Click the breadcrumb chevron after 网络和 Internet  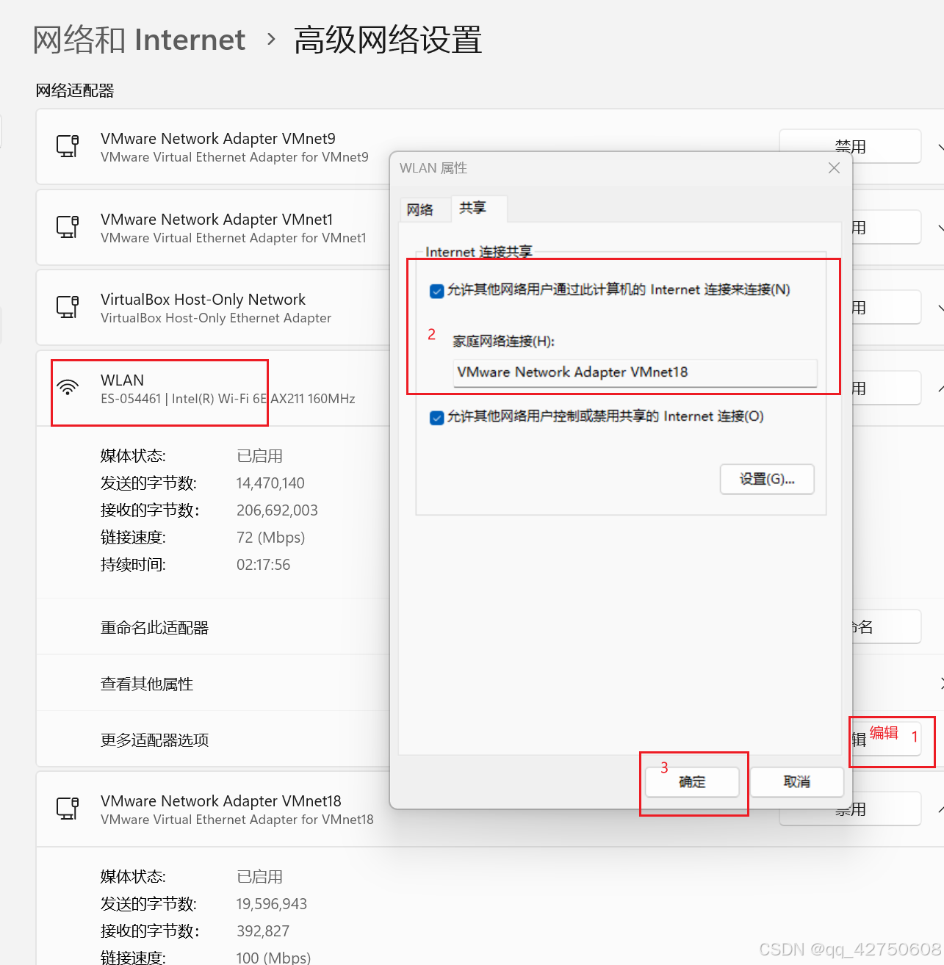(x=271, y=39)
